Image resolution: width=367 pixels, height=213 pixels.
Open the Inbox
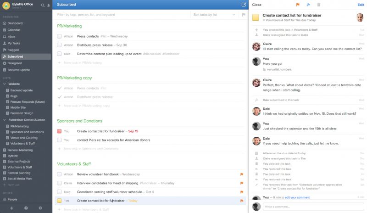(x=11, y=37)
